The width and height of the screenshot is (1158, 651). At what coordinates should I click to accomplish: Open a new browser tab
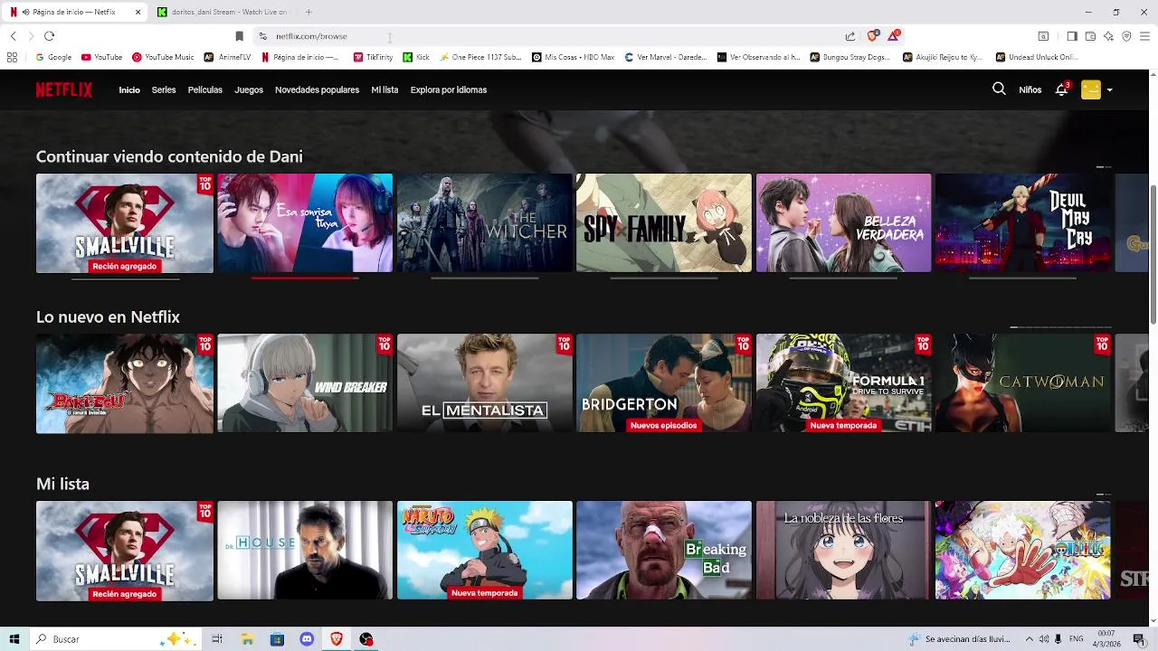308,12
